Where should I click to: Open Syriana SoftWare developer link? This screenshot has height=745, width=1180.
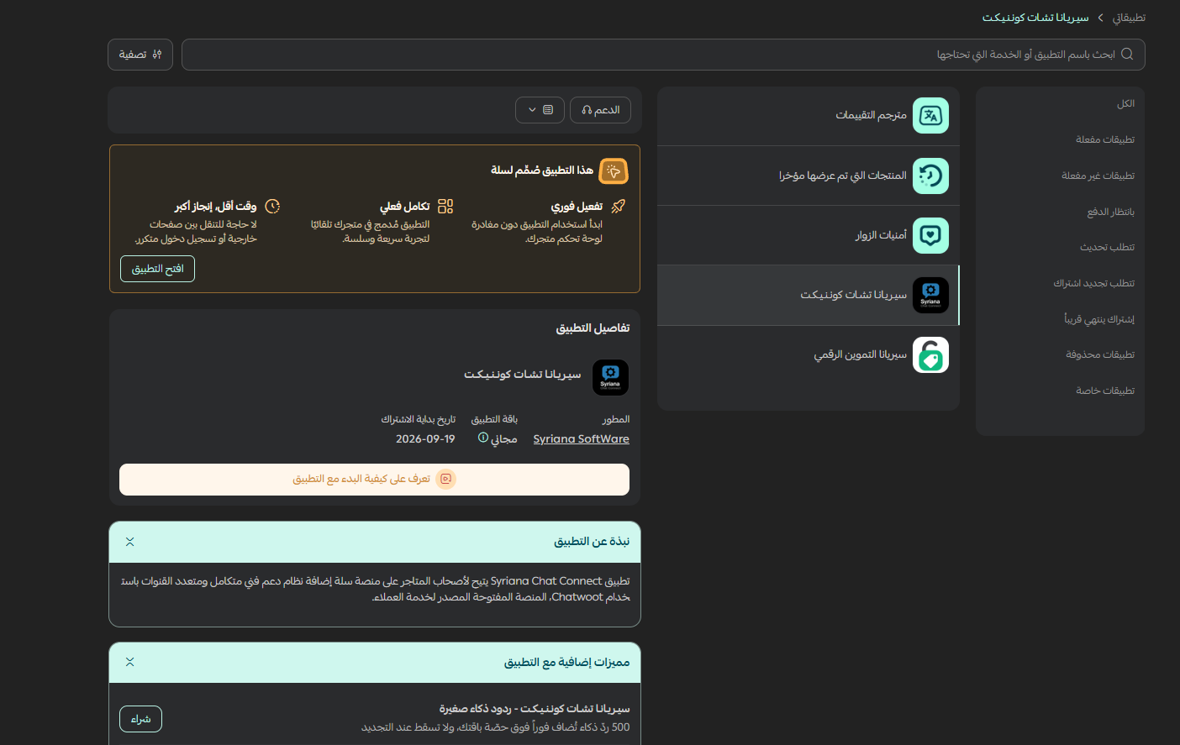pyautogui.click(x=581, y=438)
